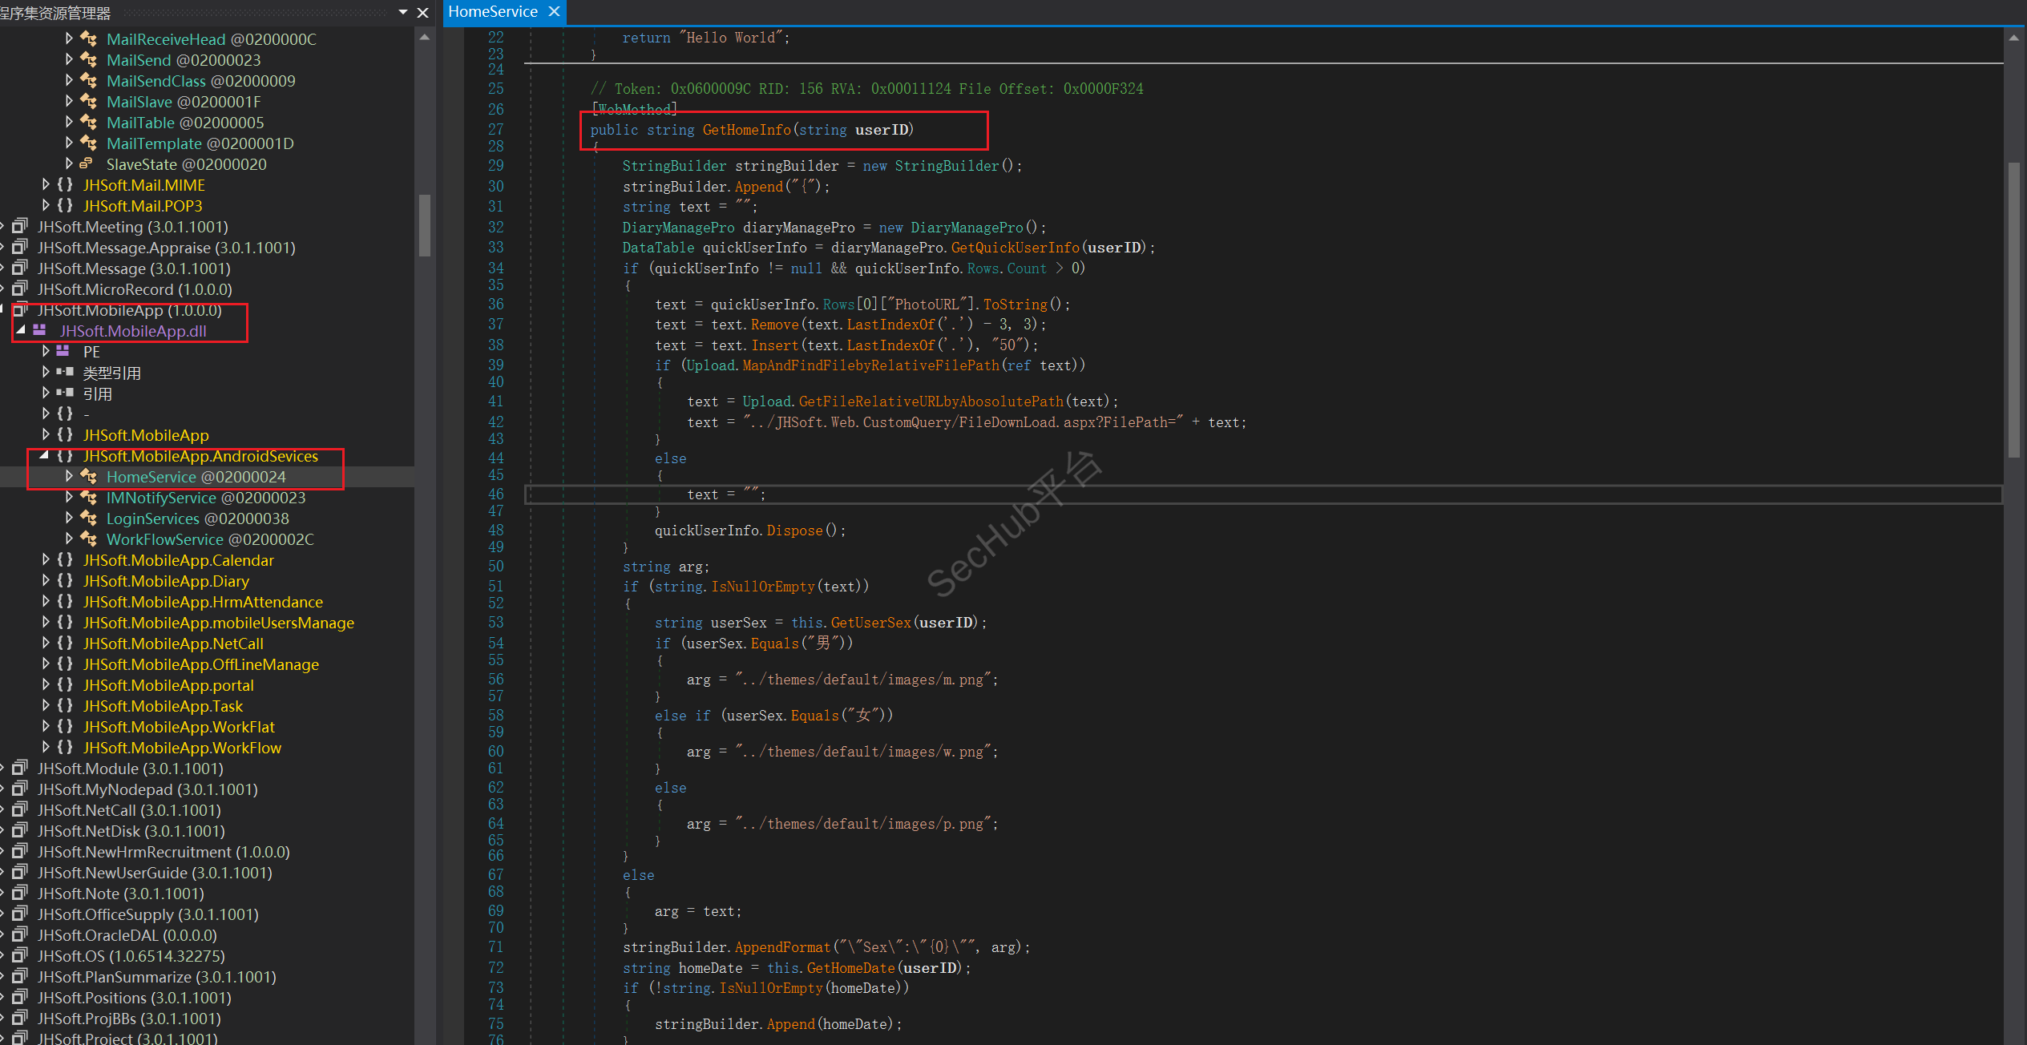
Task: Close the assembly explorer panel
Action: (423, 13)
